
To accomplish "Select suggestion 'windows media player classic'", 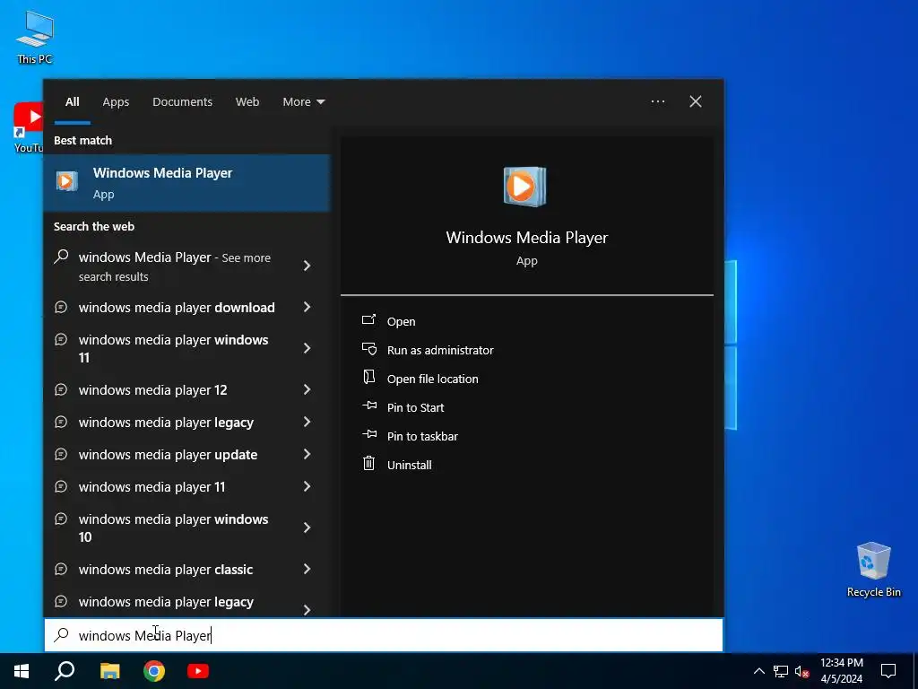I will (166, 569).
